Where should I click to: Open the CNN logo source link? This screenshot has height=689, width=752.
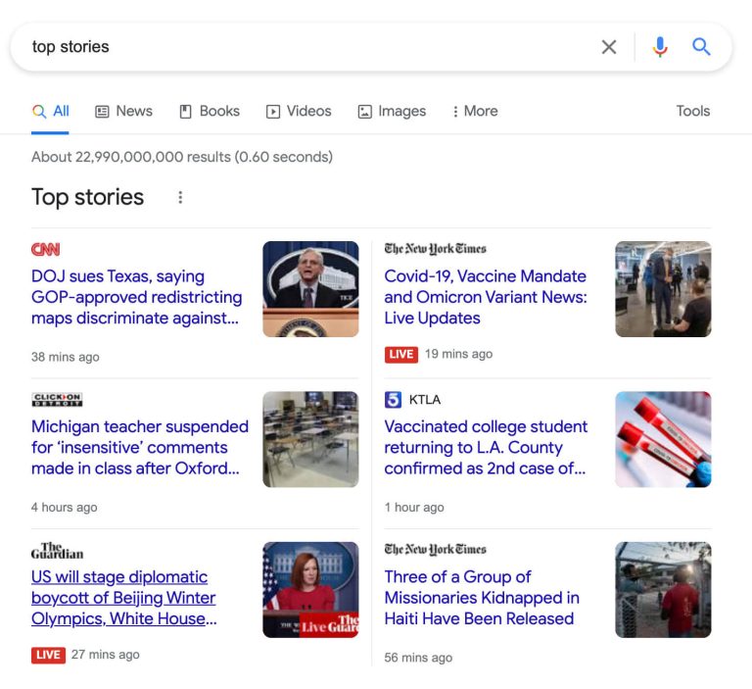(45, 249)
